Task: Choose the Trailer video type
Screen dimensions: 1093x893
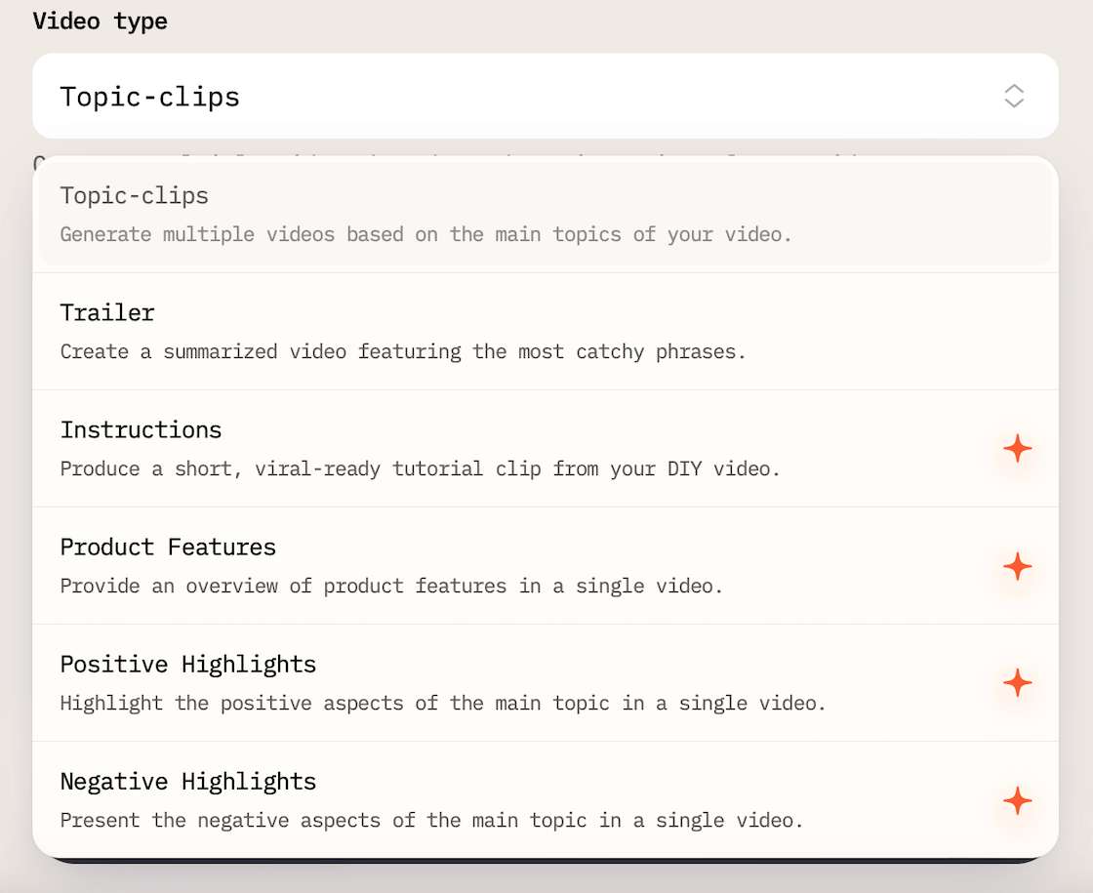Action: pyautogui.click(x=107, y=312)
